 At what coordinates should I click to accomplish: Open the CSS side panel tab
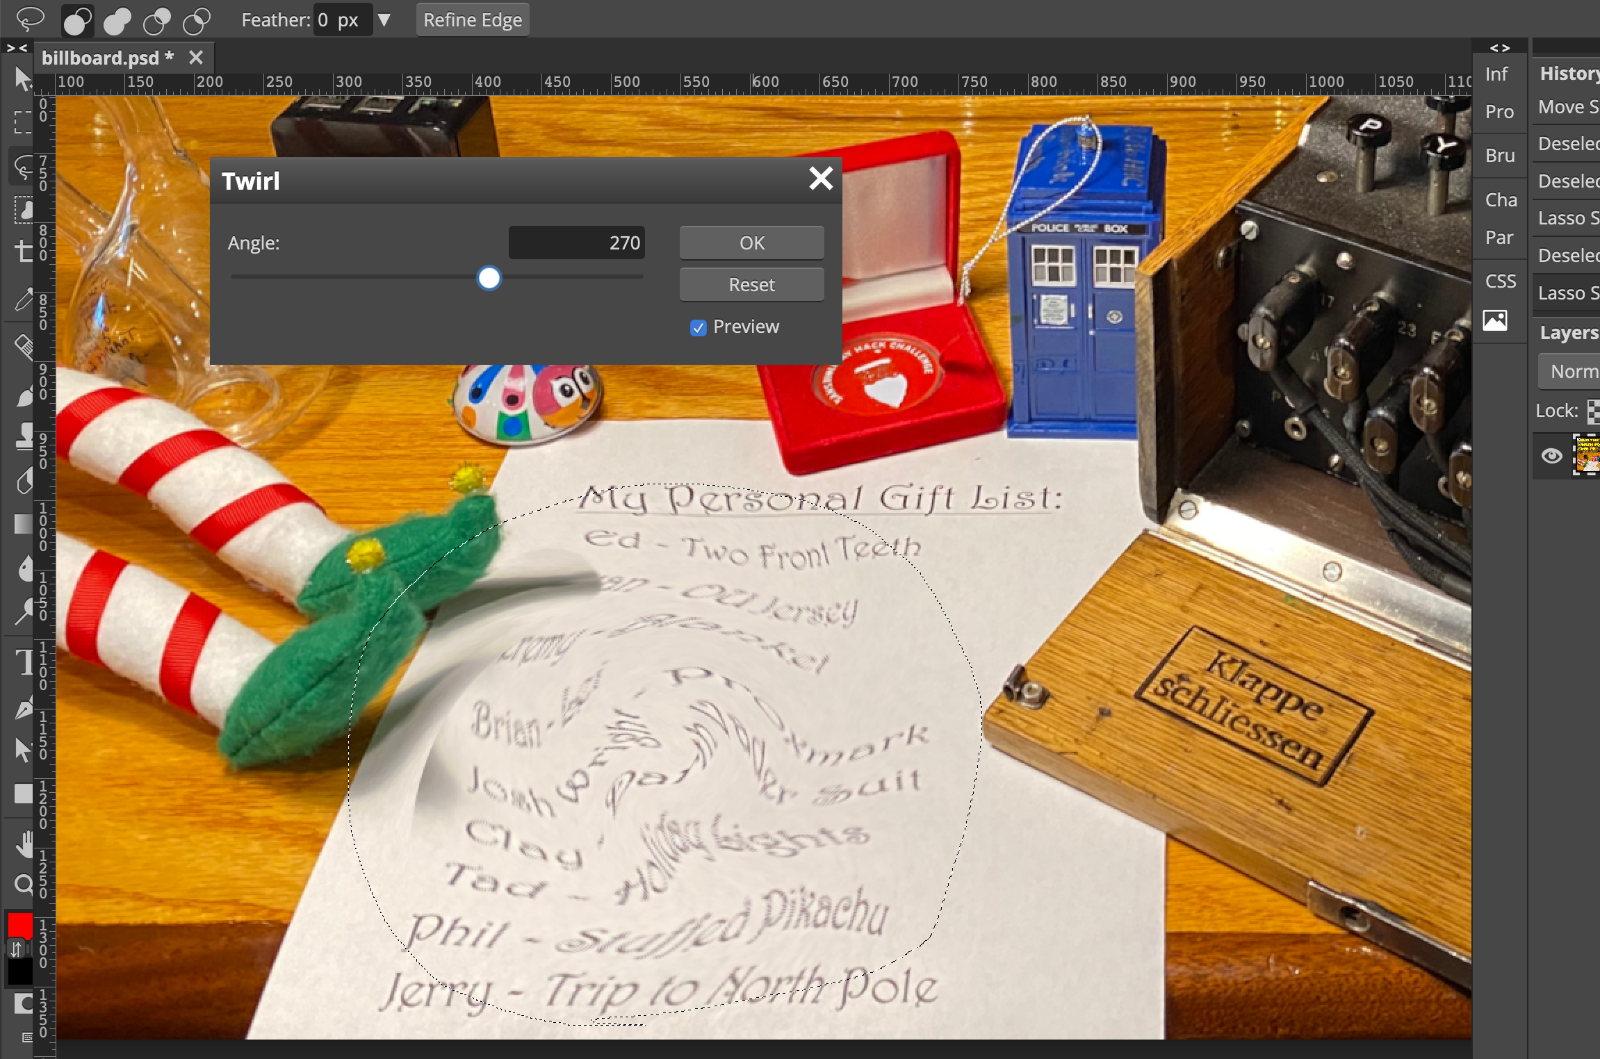click(1500, 281)
